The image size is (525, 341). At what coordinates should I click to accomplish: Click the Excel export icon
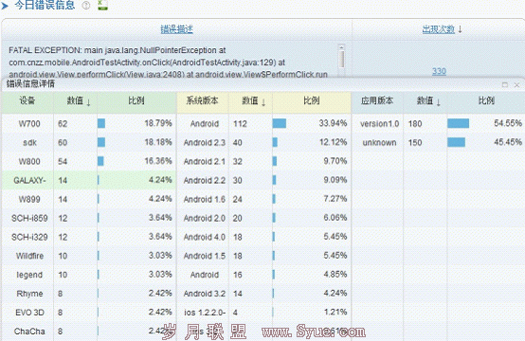(102, 5)
